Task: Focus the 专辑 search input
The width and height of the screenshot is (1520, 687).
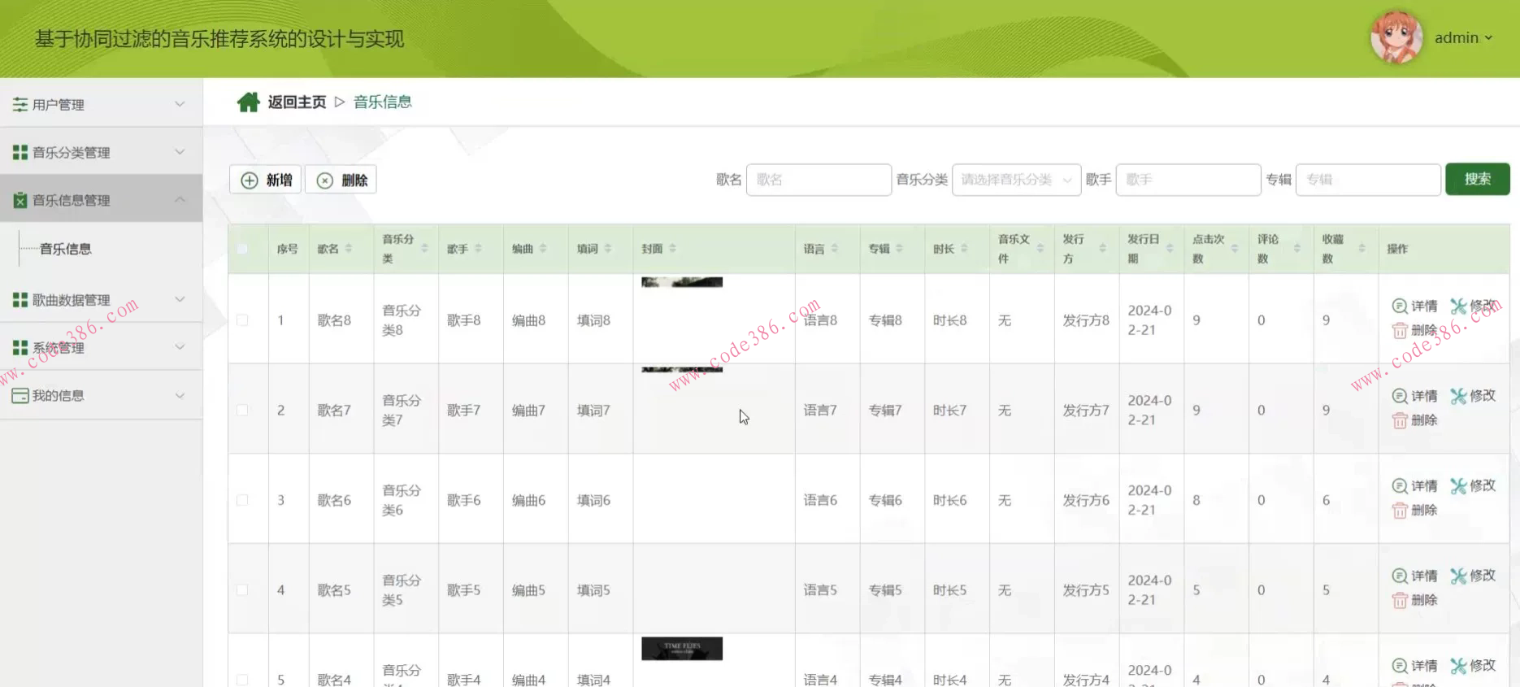Action: coord(1368,180)
